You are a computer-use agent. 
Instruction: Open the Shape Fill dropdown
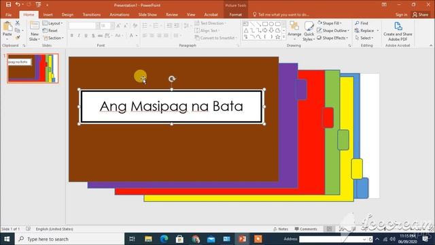[x=329, y=23]
